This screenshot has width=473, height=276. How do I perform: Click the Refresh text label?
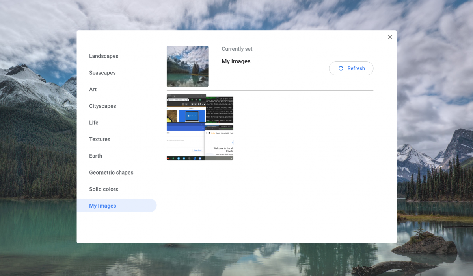pos(356,68)
